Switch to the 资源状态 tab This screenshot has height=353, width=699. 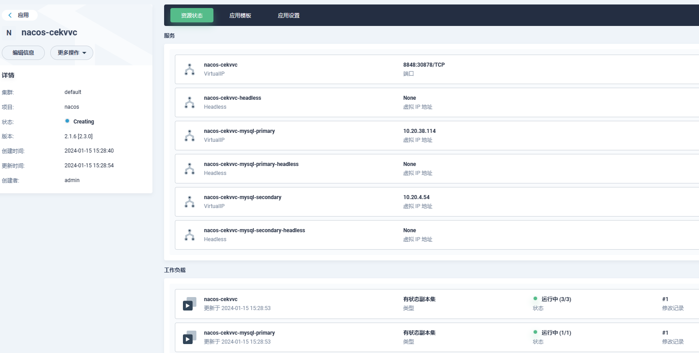coord(192,15)
